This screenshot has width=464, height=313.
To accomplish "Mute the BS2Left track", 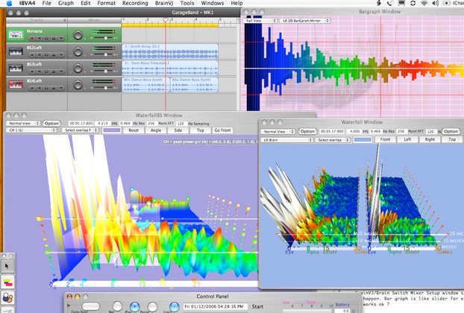I will (39, 55).
